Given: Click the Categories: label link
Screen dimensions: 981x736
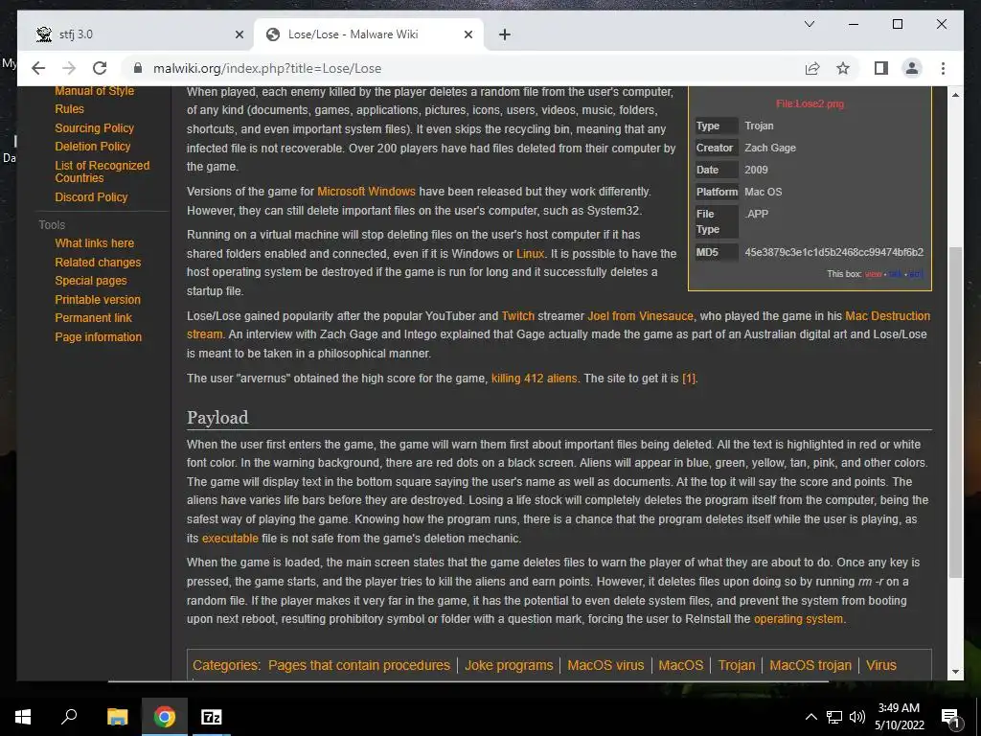Looking at the screenshot, I should coord(225,665).
